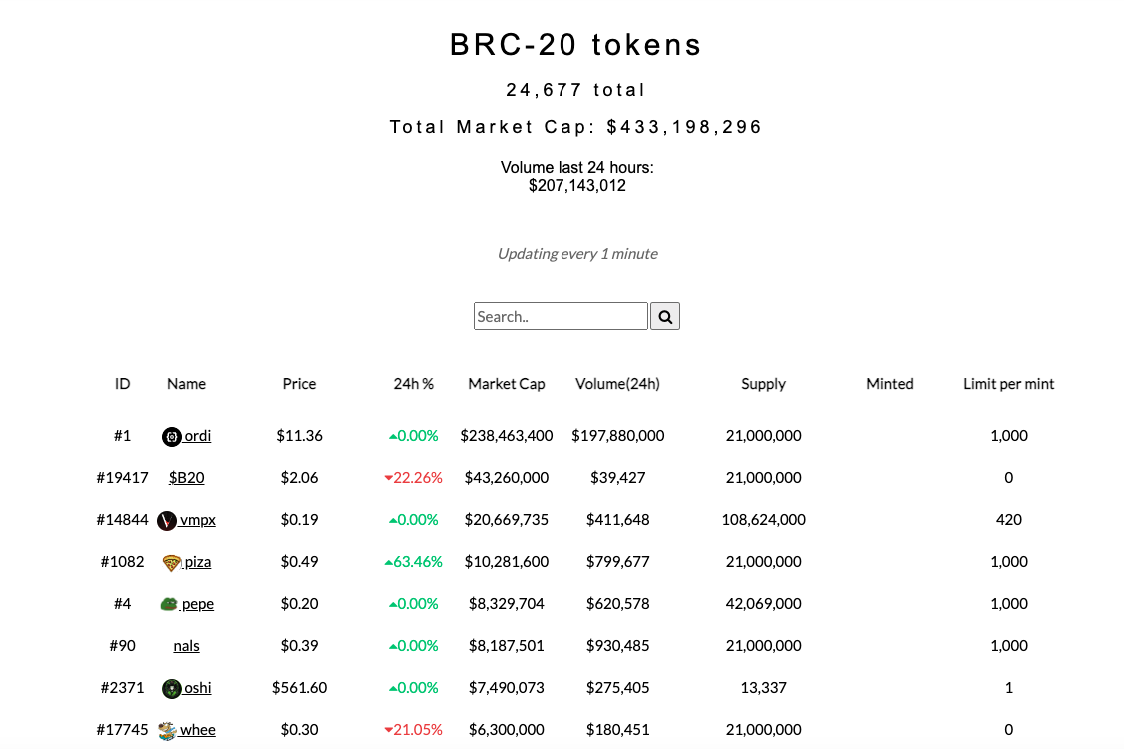
Task: Open the pepe token name link
Action: click(198, 604)
